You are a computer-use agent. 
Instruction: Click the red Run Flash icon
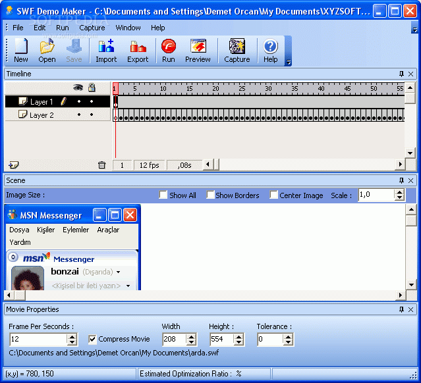pos(169,46)
